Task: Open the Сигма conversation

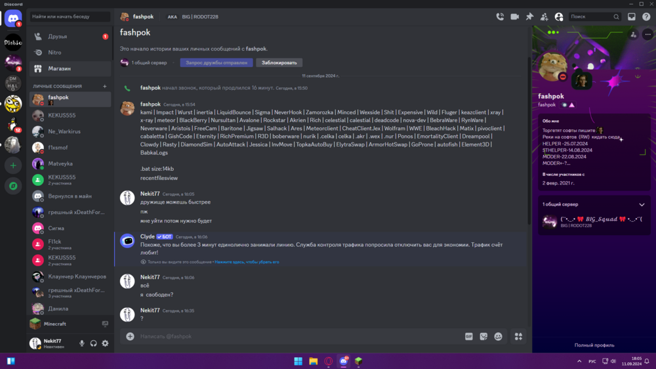Action: (70, 228)
